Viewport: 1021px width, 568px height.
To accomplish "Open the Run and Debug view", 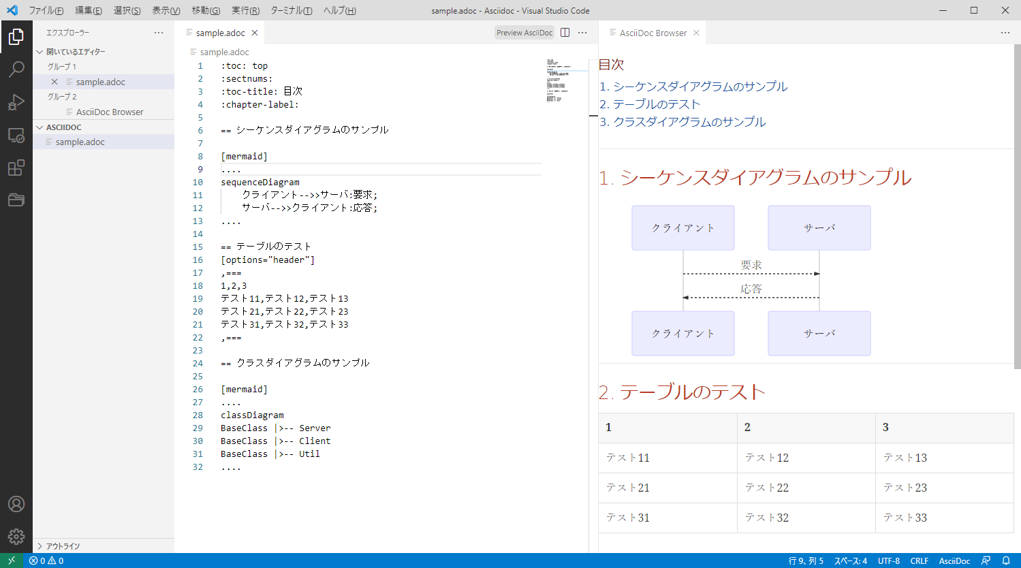I will (x=16, y=102).
